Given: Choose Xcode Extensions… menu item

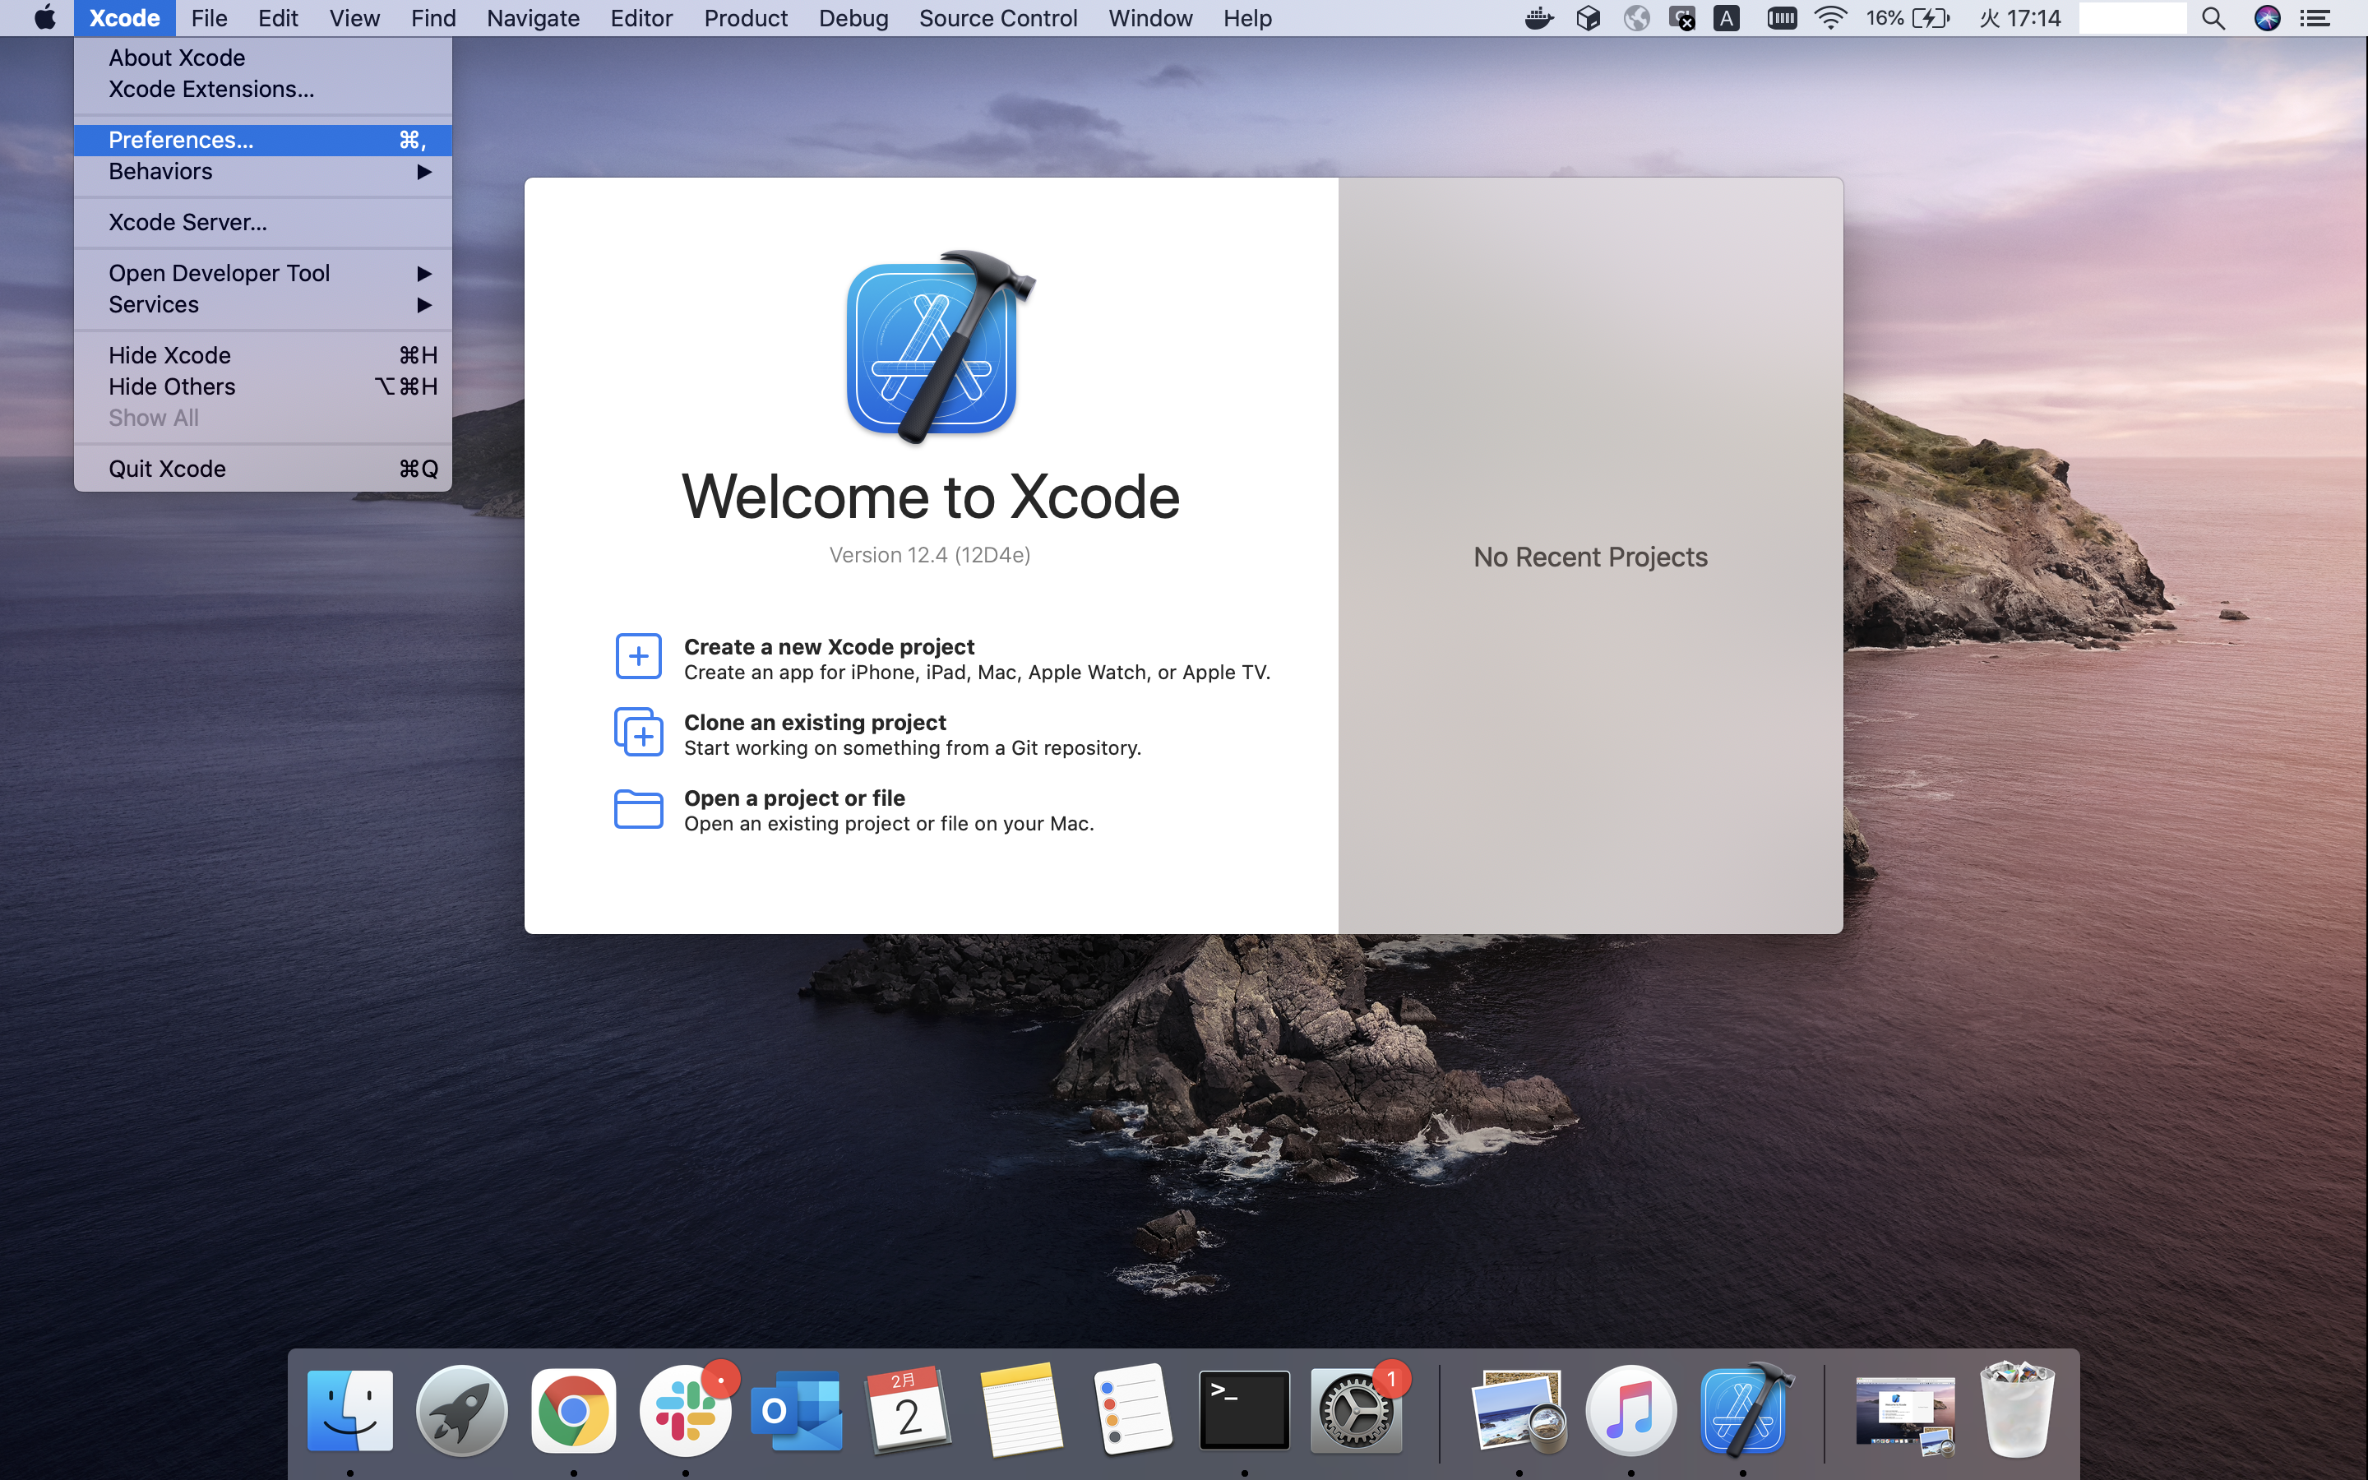Looking at the screenshot, I should [x=262, y=89].
